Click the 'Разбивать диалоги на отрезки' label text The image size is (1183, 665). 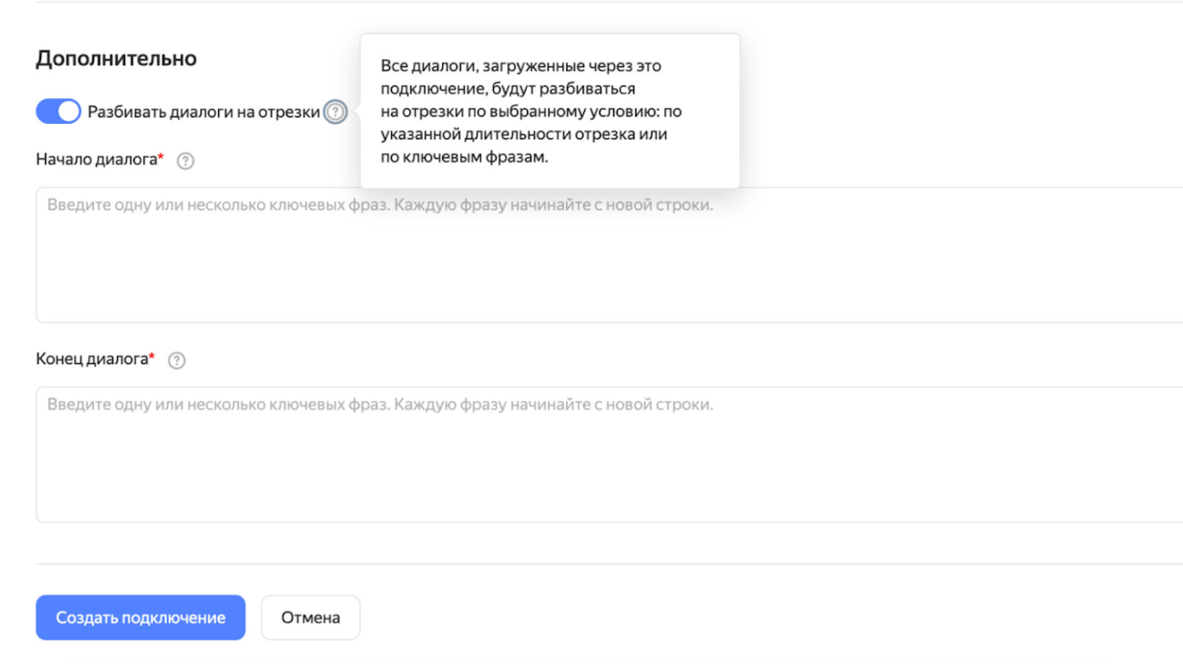click(205, 111)
